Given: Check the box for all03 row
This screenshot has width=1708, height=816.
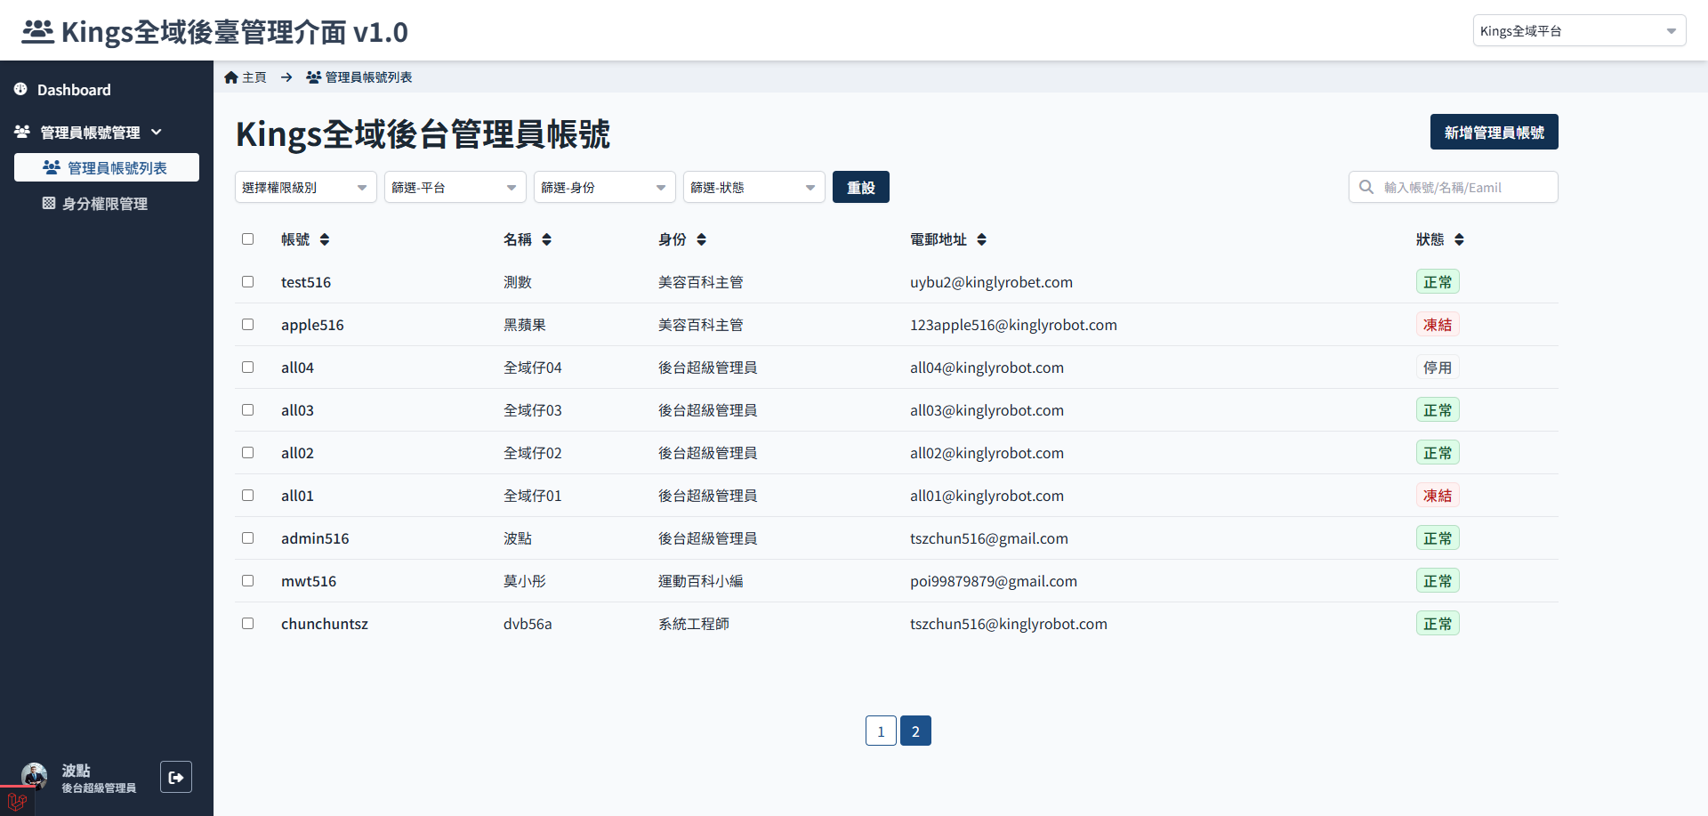Looking at the screenshot, I should 248,410.
